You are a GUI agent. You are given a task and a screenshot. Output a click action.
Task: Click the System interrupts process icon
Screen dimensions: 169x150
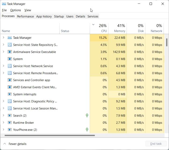coord(10,94)
